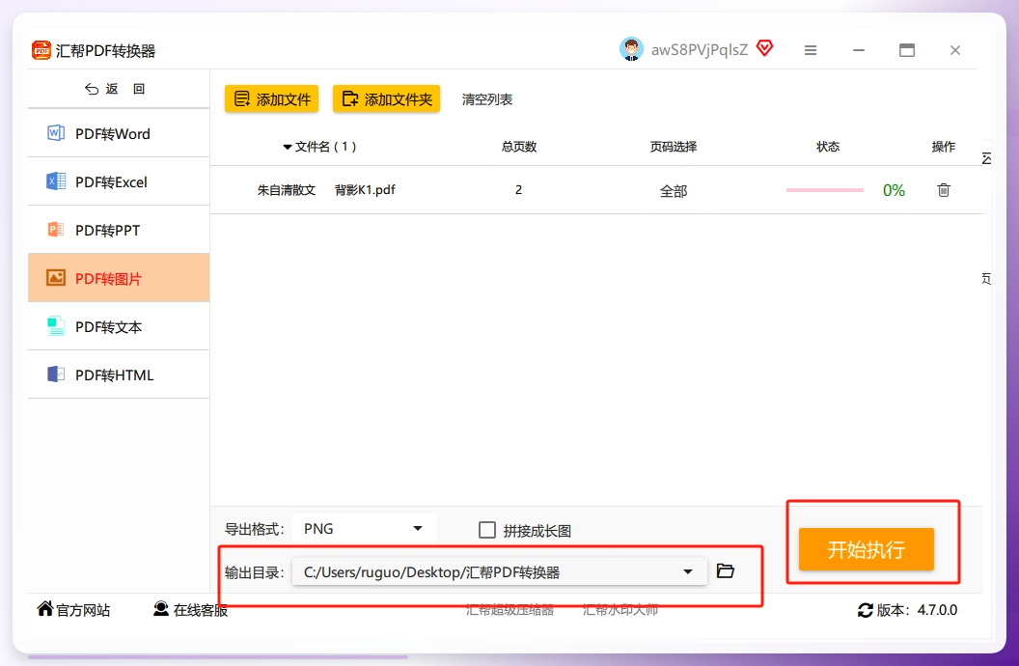Click the Excel icon beside PDF转Excel
The image size is (1019, 666).
56,181
